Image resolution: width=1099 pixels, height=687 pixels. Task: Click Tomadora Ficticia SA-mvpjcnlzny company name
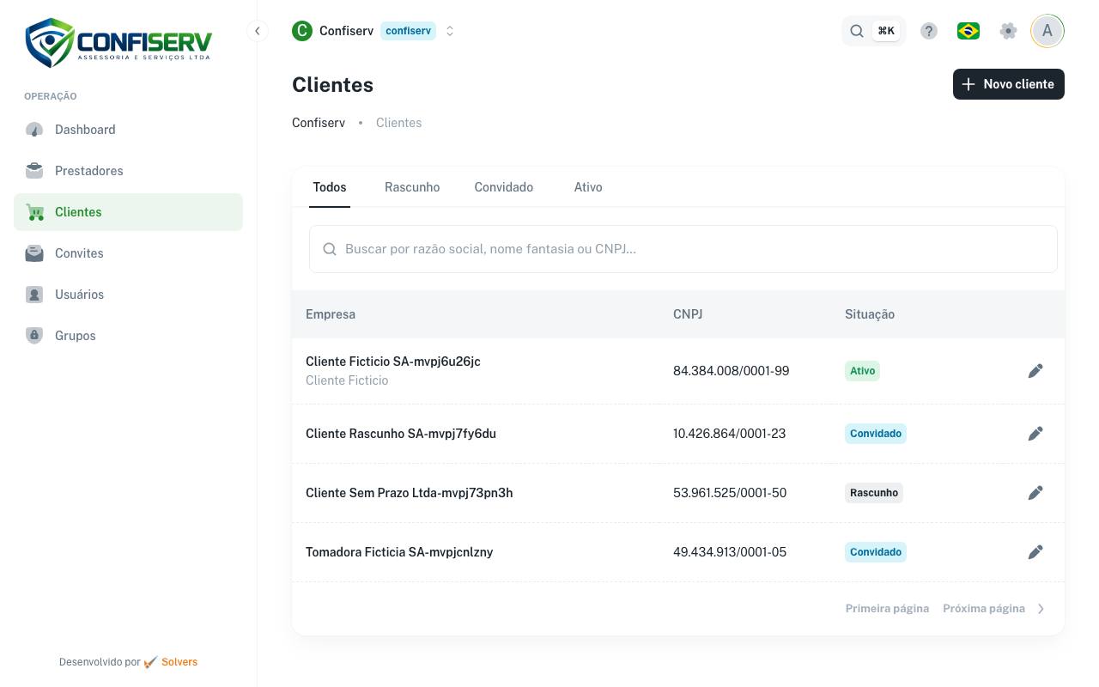click(399, 552)
